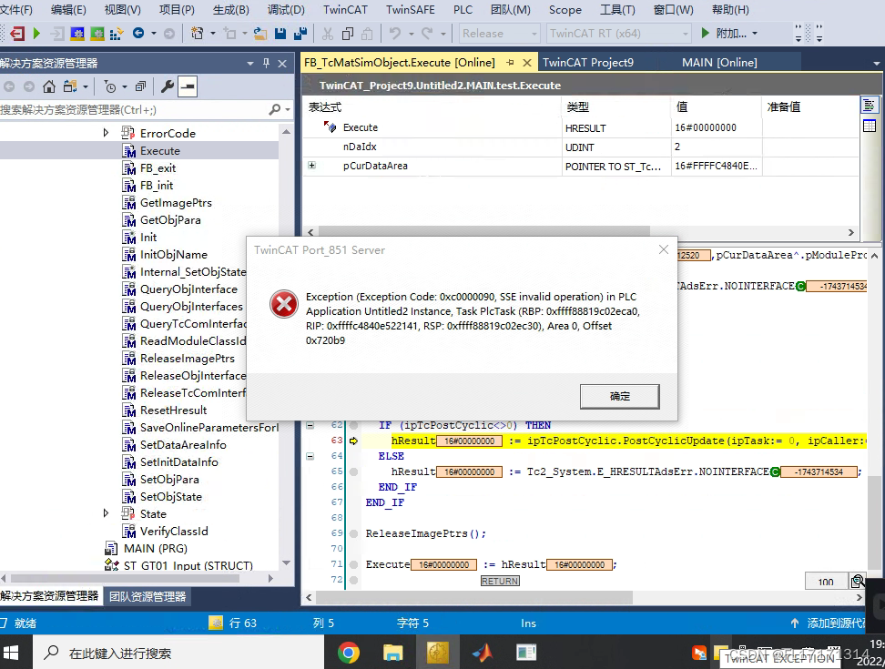The width and height of the screenshot is (885, 669).
Task: Click the Windows taskbar search box
Action: coord(178,654)
